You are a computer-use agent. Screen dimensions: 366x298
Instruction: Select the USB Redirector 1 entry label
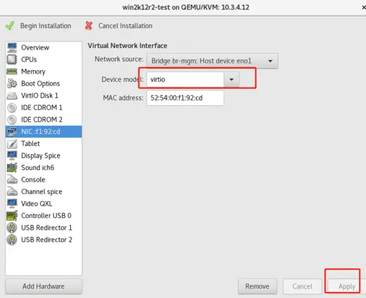(x=47, y=228)
